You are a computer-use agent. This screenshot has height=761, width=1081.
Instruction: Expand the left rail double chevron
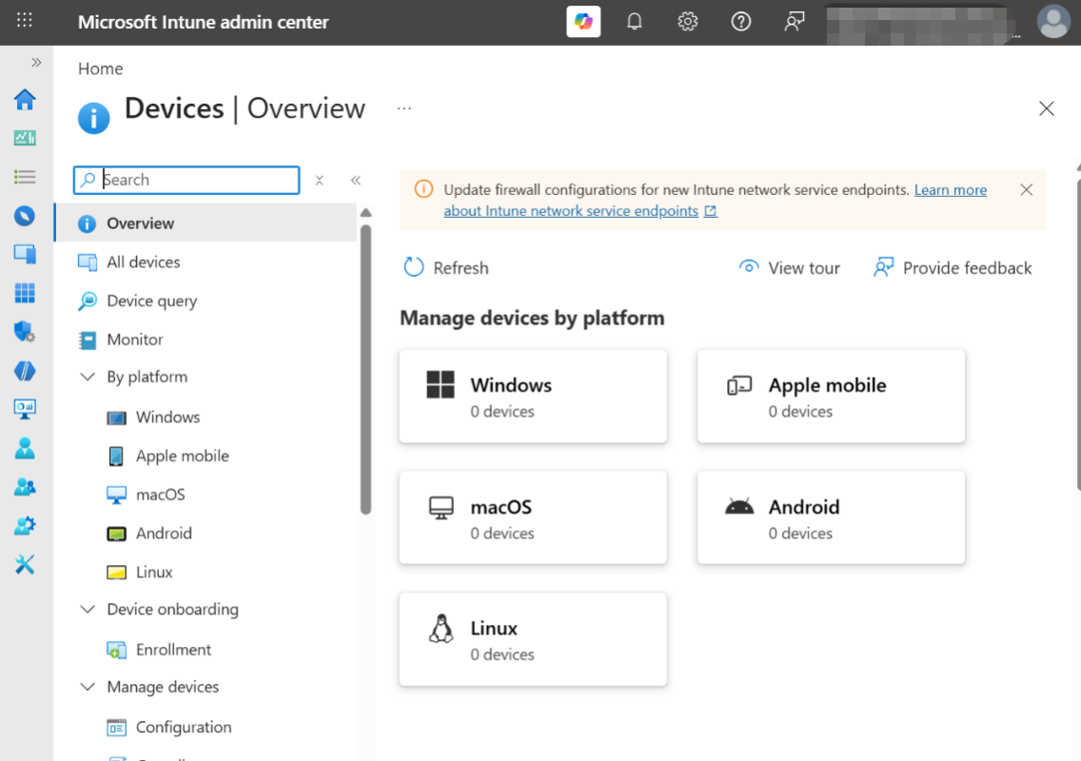coord(36,63)
